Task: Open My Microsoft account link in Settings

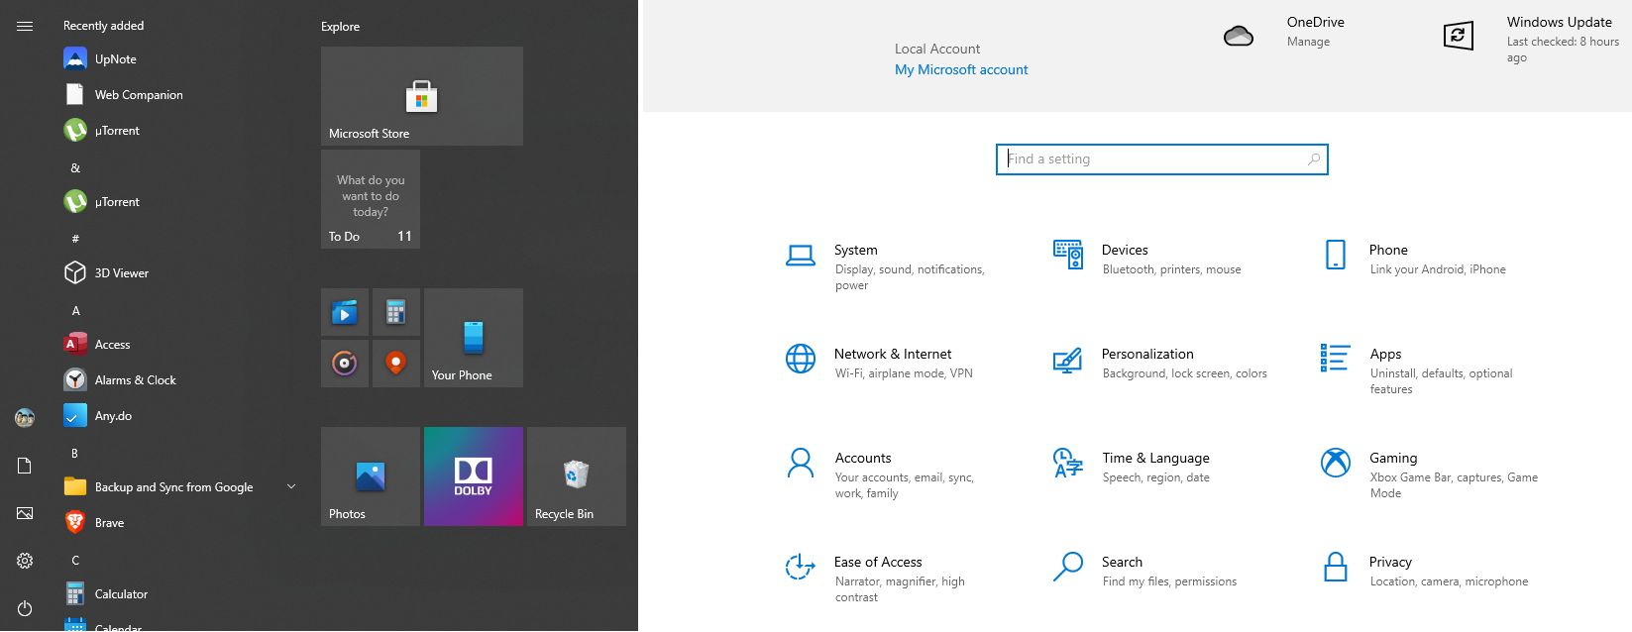Action: 961,69
